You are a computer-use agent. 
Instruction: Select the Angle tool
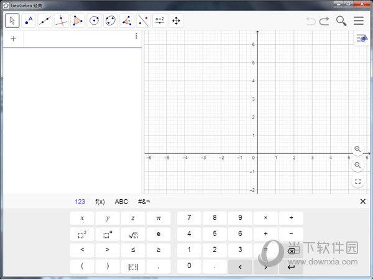[127, 20]
